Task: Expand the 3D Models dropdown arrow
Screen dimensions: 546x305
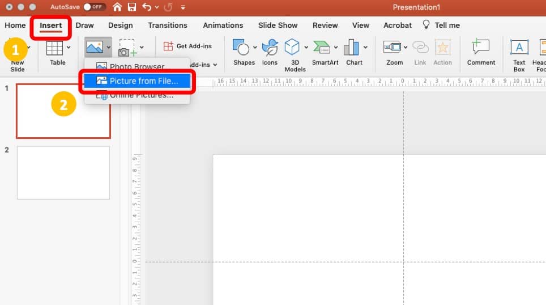Action: point(306,48)
